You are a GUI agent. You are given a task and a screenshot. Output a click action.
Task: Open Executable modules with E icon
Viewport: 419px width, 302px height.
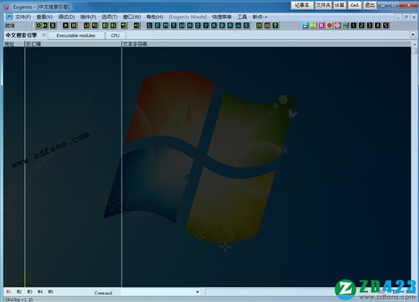pyautogui.click(x=158, y=25)
